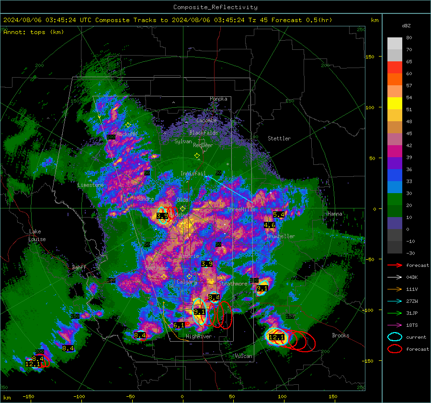This screenshot has width=431, height=403.
Task: Click the cyan current ellipse legend icon
Action: click(x=395, y=337)
